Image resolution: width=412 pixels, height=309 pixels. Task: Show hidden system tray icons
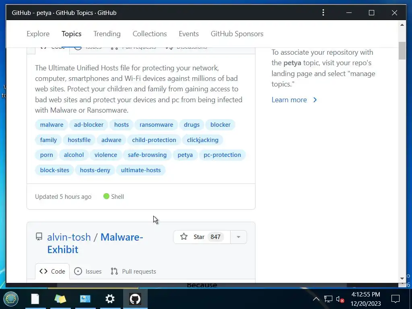316,299
